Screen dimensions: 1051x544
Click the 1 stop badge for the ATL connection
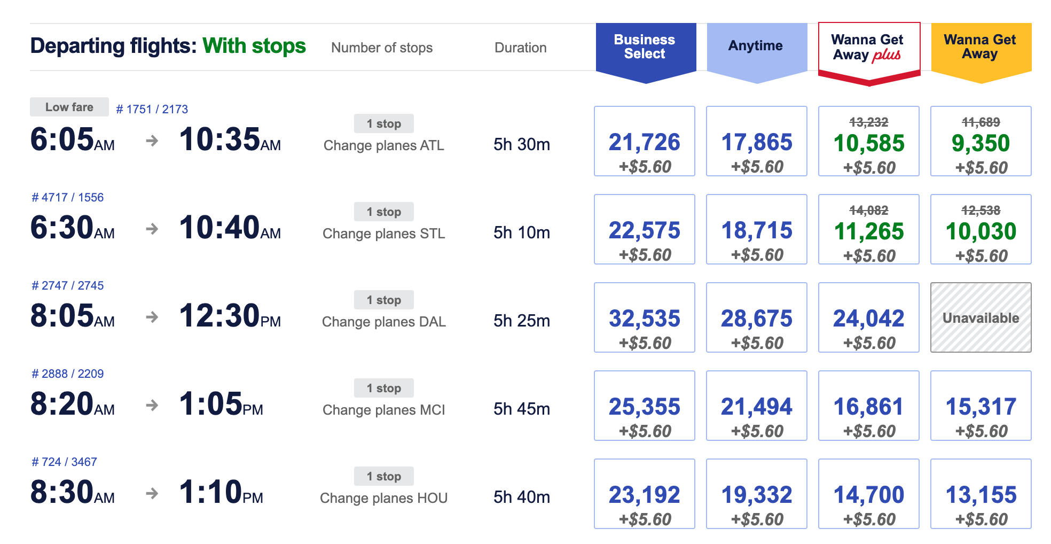(383, 123)
